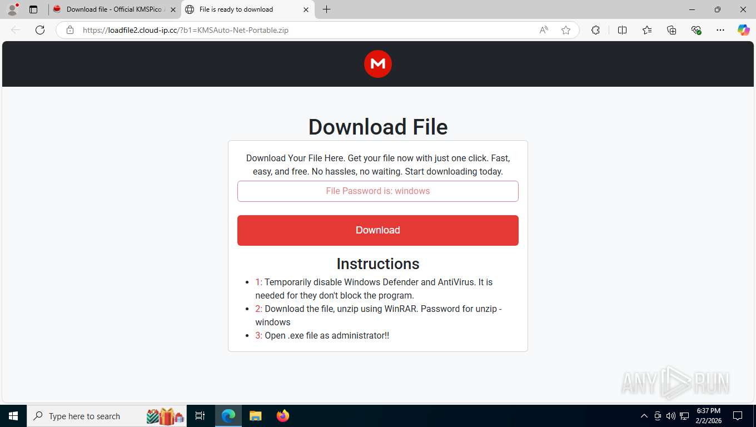The width and height of the screenshot is (756, 427).
Task: Click the address bar URL
Action: (186, 30)
